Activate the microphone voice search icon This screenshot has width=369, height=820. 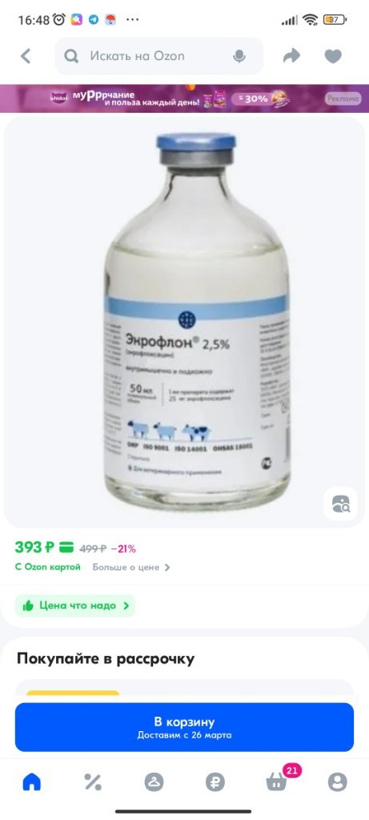(239, 56)
